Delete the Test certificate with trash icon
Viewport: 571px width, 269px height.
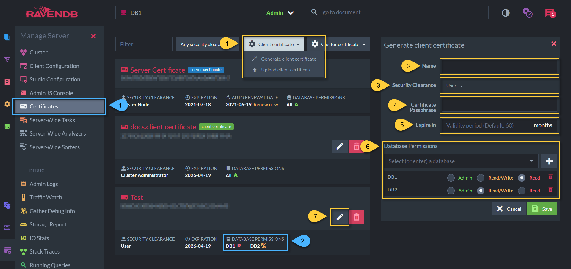pos(356,217)
